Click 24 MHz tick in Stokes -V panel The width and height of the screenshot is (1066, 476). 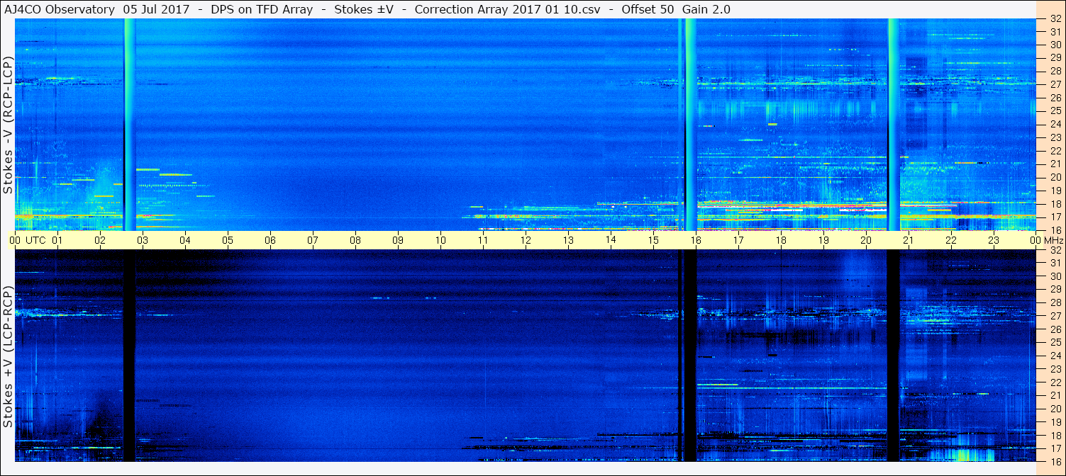pyautogui.click(x=1055, y=125)
